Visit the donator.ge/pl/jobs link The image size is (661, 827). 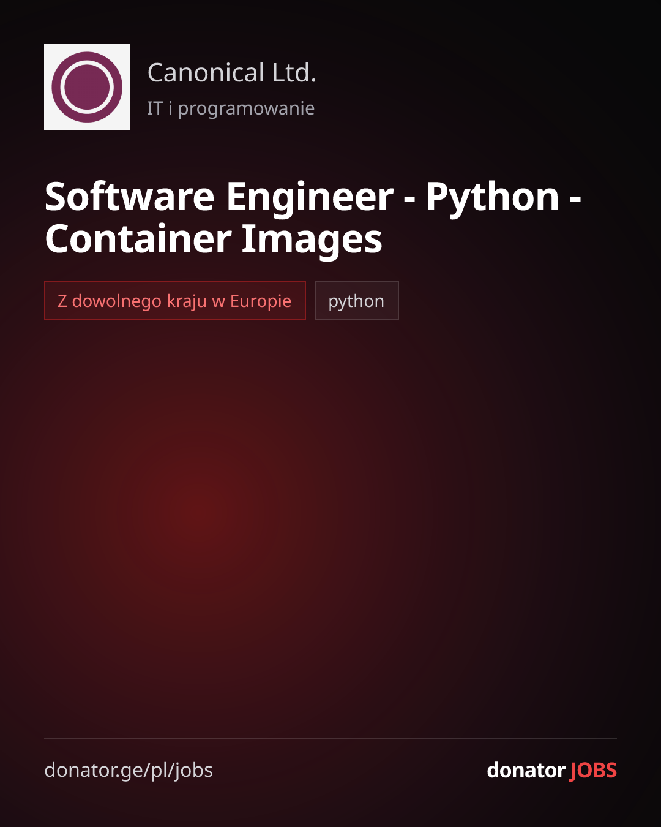[x=129, y=770]
